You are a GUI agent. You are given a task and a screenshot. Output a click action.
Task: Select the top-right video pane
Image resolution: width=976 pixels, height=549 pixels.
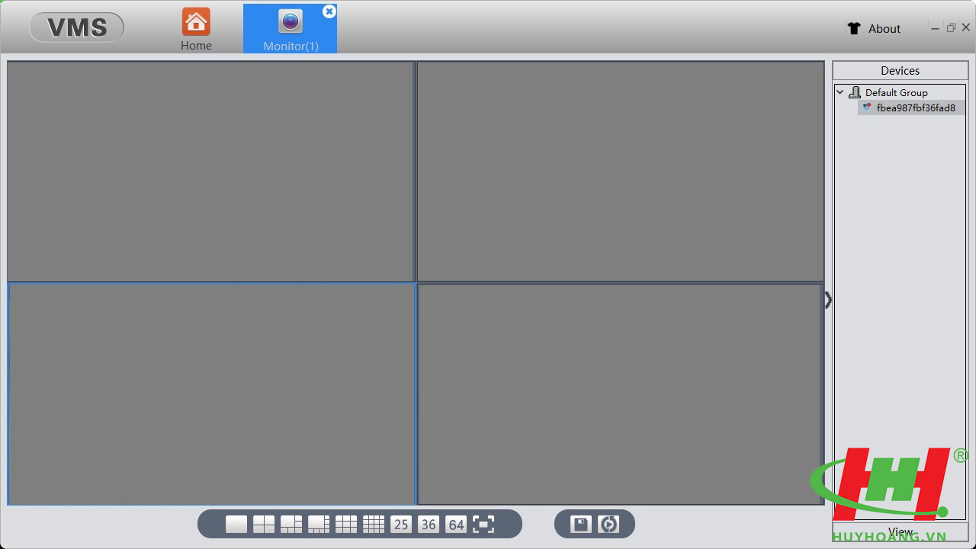tap(621, 172)
